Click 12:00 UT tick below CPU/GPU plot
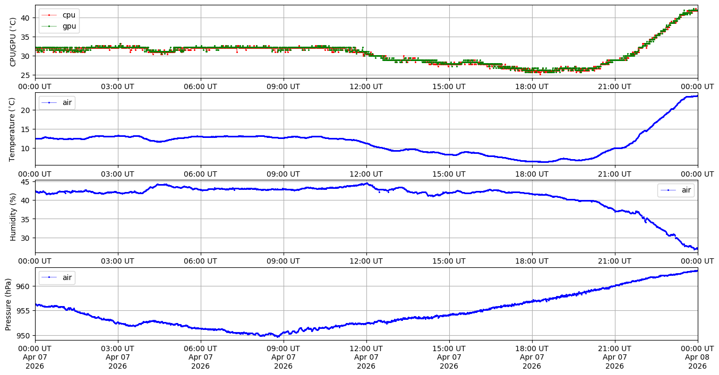 click(x=366, y=86)
